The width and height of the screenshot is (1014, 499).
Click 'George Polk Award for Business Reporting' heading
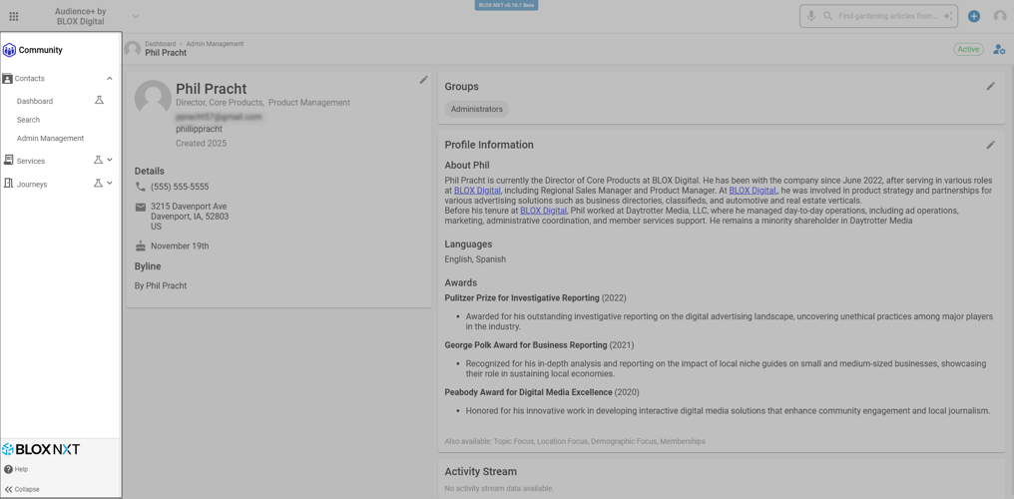pos(526,345)
